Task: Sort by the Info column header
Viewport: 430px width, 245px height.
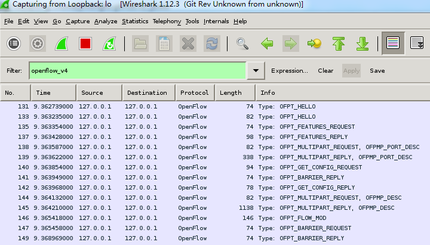Action: click(x=343, y=93)
